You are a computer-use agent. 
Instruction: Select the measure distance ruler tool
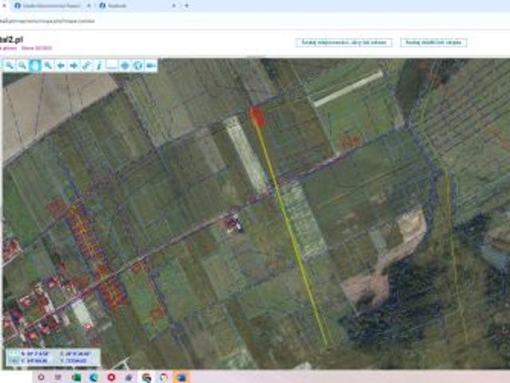click(x=112, y=65)
